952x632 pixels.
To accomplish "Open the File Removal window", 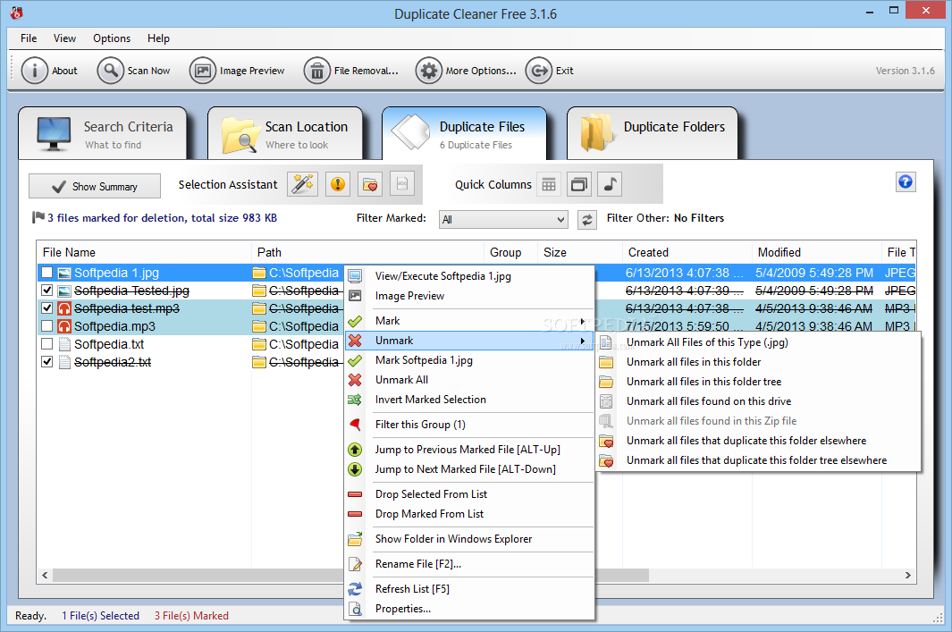I will 351,71.
